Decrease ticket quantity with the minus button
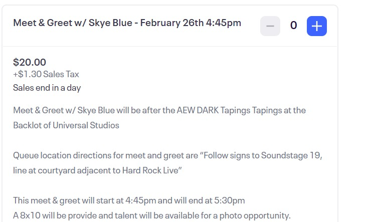This screenshot has width=366, height=222. (270, 26)
